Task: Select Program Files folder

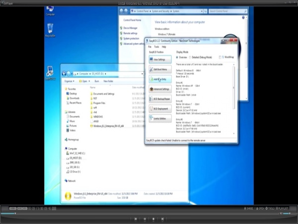Action: point(98,103)
